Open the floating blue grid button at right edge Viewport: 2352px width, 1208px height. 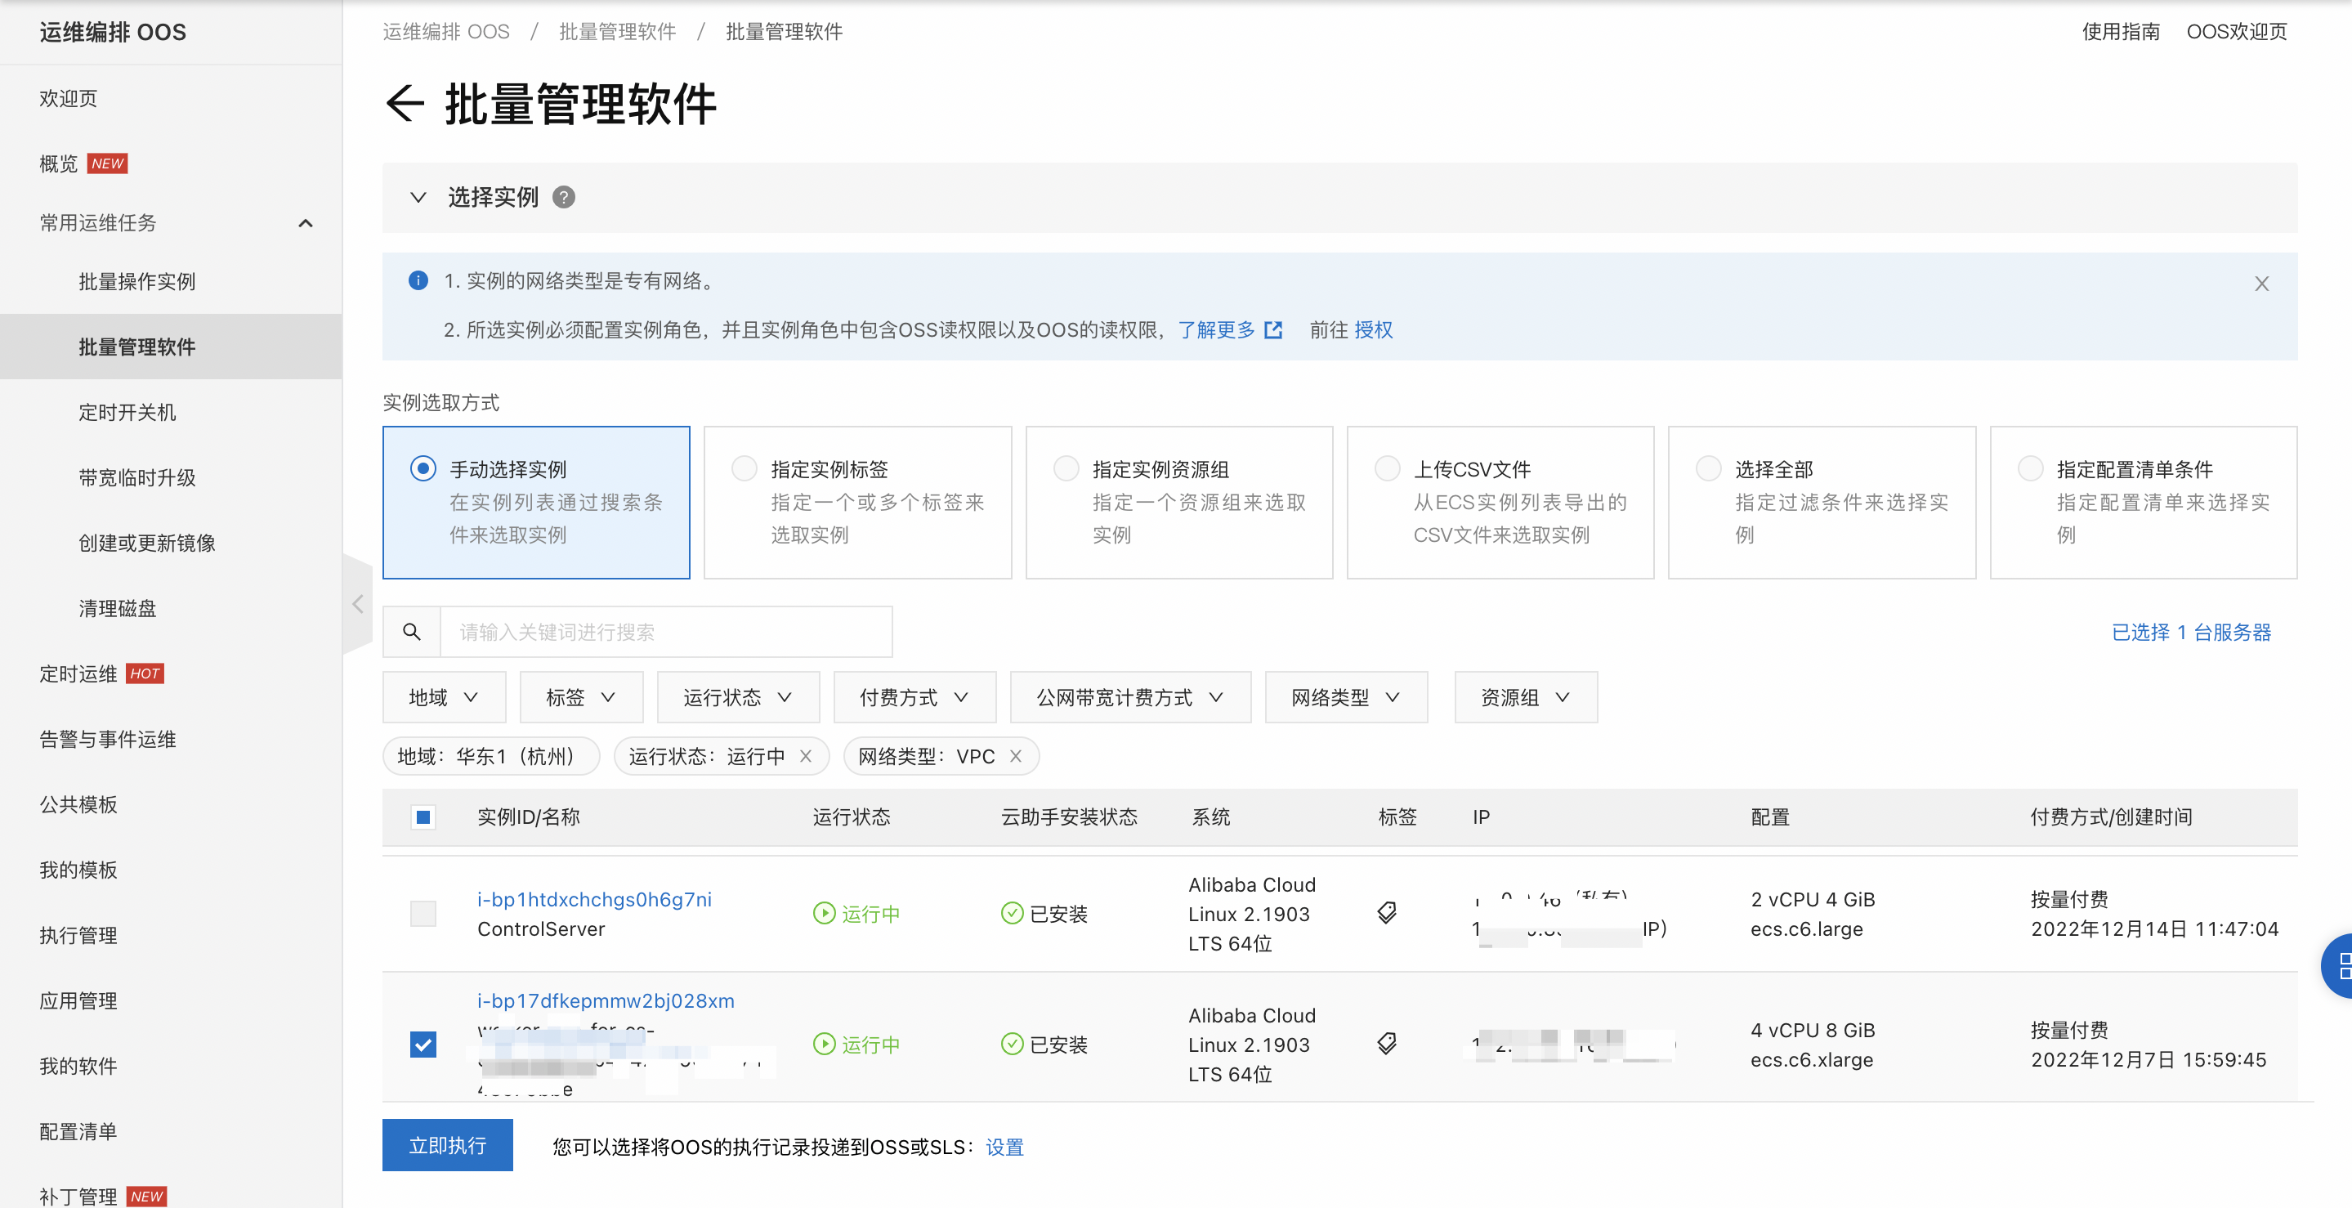click(x=2337, y=966)
